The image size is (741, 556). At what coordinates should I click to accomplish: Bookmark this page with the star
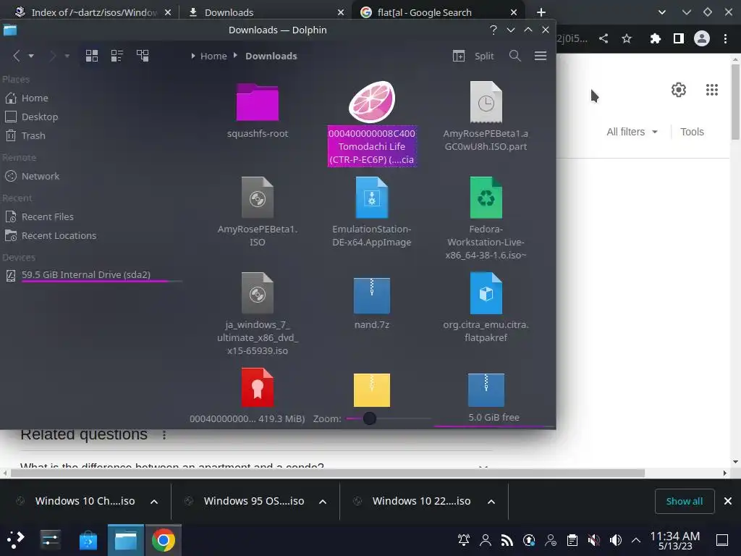[627, 38]
